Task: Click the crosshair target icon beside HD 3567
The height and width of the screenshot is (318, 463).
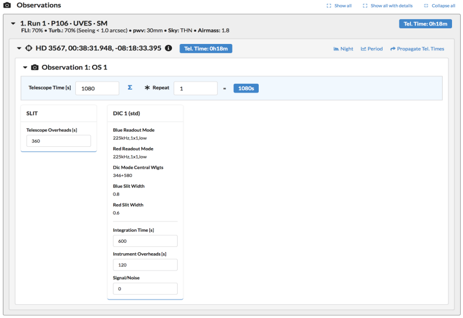Action: click(28, 49)
